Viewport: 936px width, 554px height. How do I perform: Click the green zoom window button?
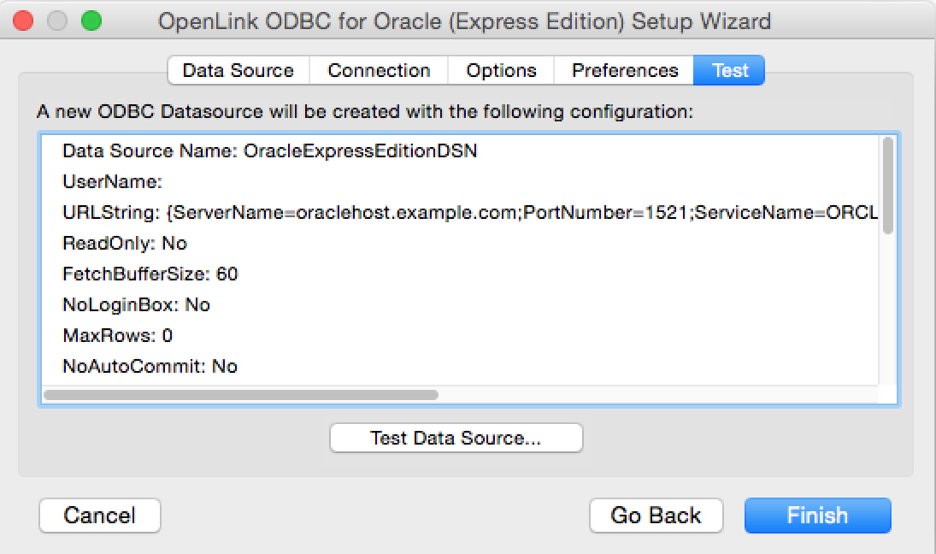(x=91, y=21)
